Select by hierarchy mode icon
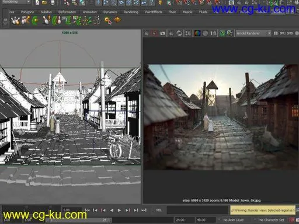Screen dimensions: 299x224 [67, 2]
